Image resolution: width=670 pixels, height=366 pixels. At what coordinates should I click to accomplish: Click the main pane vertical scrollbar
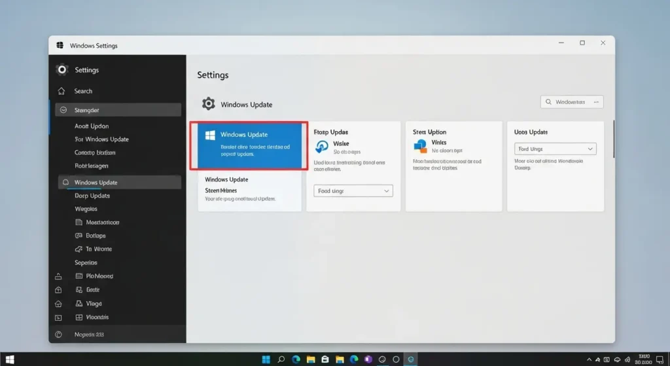pyautogui.click(x=614, y=139)
